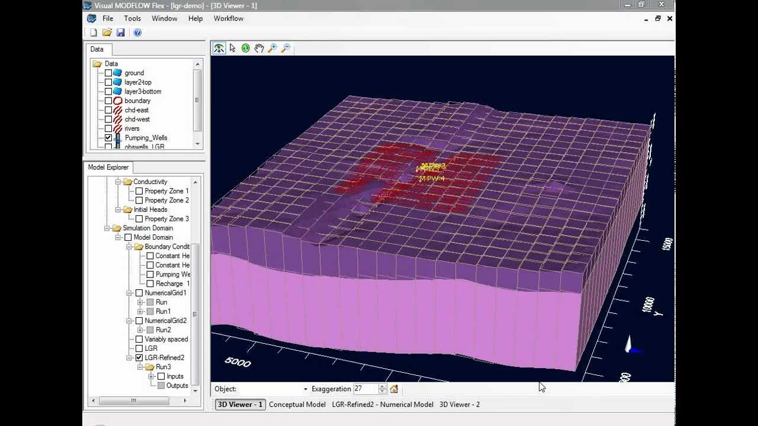
Task: Switch to the Conceptual Model tab
Action: (x=297, y=404)
